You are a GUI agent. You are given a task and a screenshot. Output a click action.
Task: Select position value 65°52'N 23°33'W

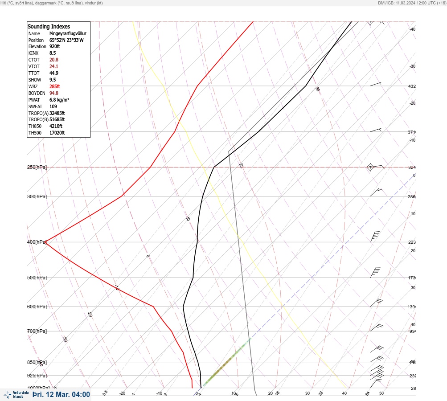[66, 40]
